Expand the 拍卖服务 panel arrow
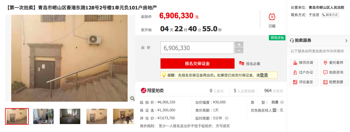Viewport: 350px width, 132px height. (346, 41)
